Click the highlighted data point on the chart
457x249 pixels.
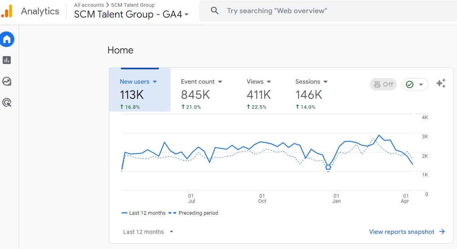pyautogui.click(x=328, y=167)
